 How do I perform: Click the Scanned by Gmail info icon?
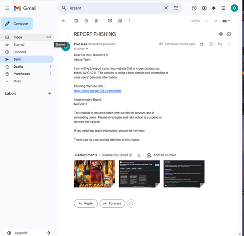[x=130, y=155]
